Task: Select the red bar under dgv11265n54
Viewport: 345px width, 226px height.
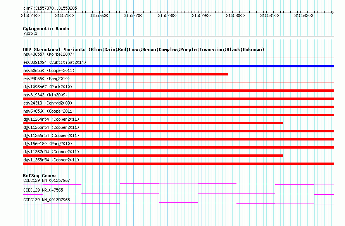Action: tap(178, 131)
